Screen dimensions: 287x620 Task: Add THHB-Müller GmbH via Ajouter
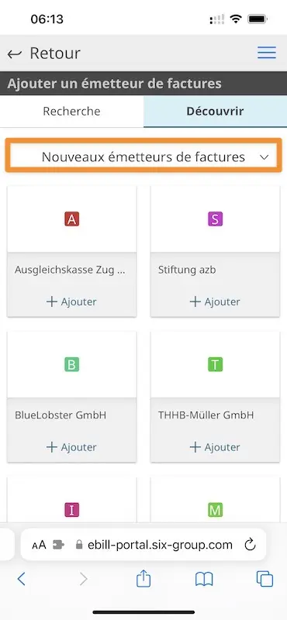click(215, 447)
